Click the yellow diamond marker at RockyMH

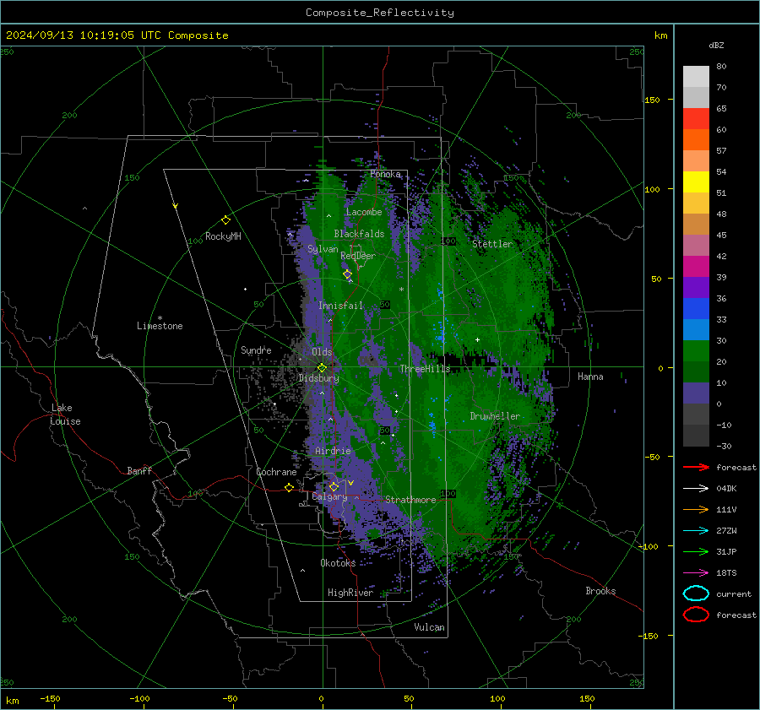[x=225, y=220]
